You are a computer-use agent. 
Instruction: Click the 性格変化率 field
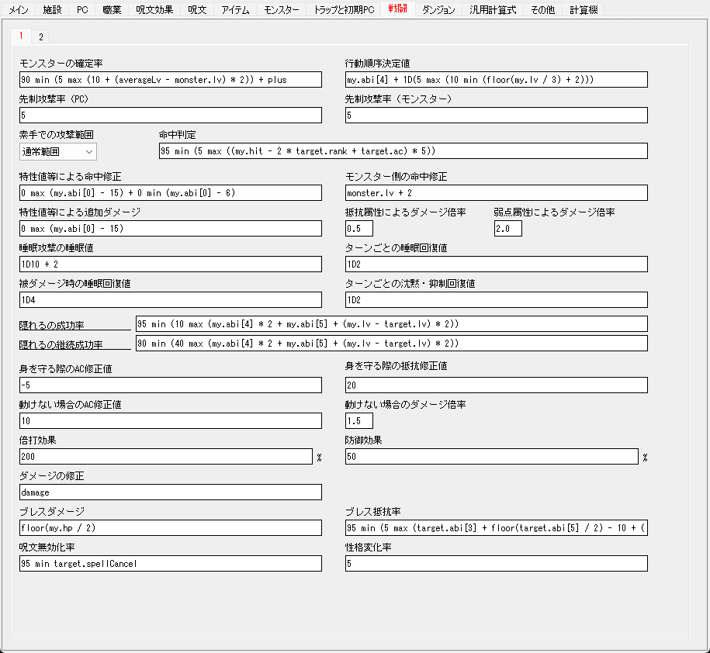coord(497,563)
